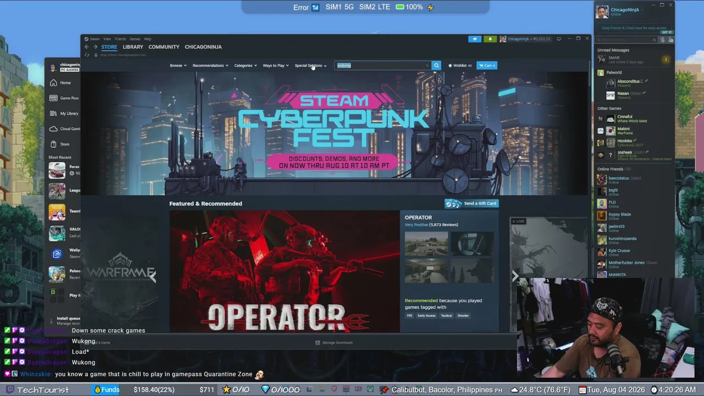The width and height of the screenshot is (704, 396).
Task: Clear the wukong search text
Action: 427,65
